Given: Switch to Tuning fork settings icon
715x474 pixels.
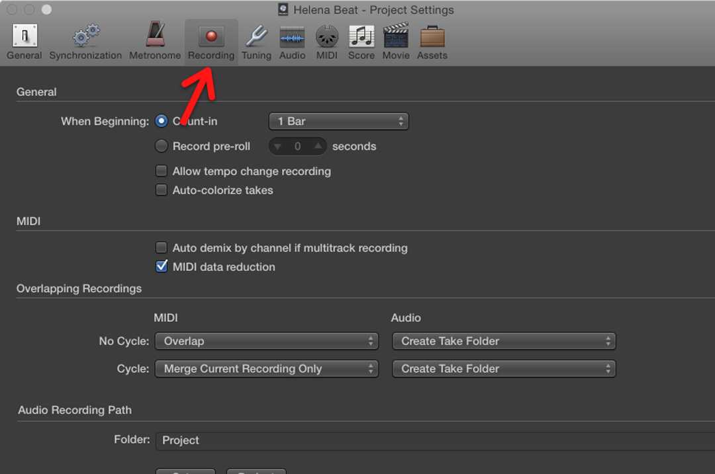Looking at the screenshot, I should [x=256, y=37].
